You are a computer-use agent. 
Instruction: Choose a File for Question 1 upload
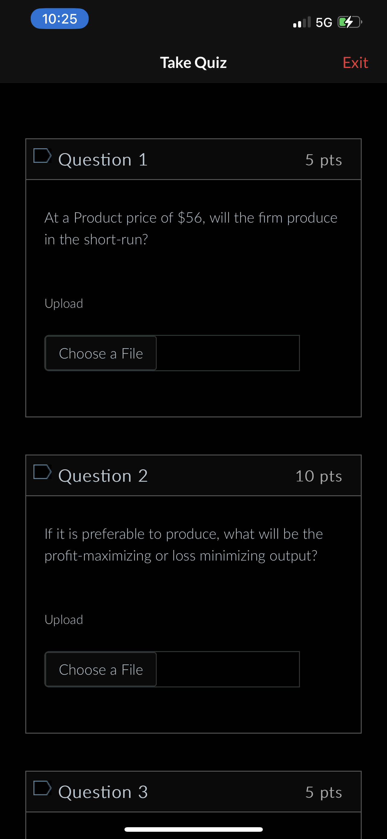coord(101,353)
